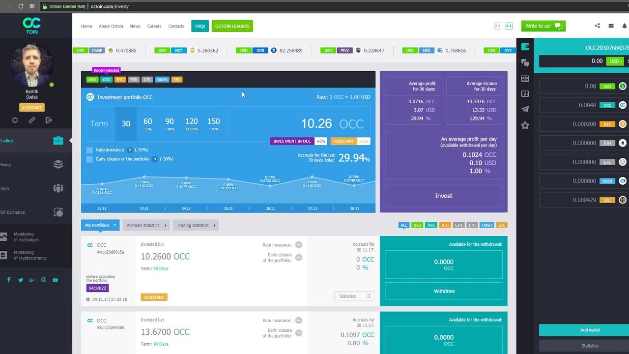629x354 pixels.
Task: Tick Early closure of the portfolio checkbox
Action: [89, 159]
